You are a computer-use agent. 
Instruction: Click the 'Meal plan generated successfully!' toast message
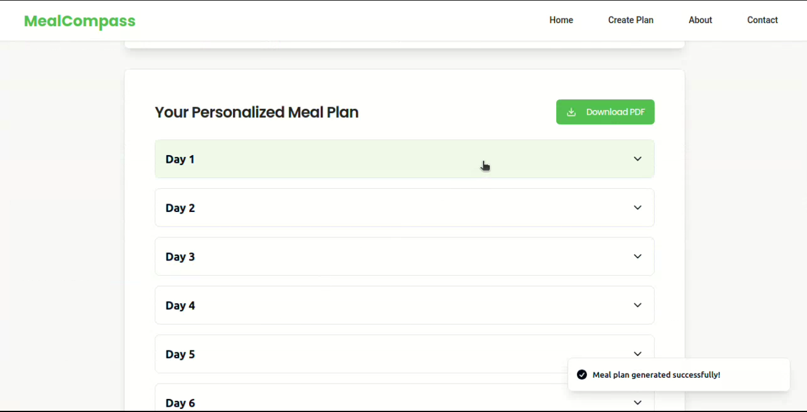pos(656,375)
